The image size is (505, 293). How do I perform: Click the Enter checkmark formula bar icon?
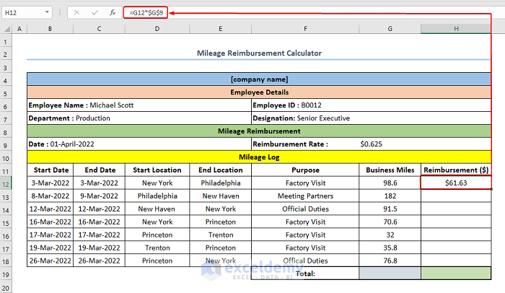(x=95, y=12)
